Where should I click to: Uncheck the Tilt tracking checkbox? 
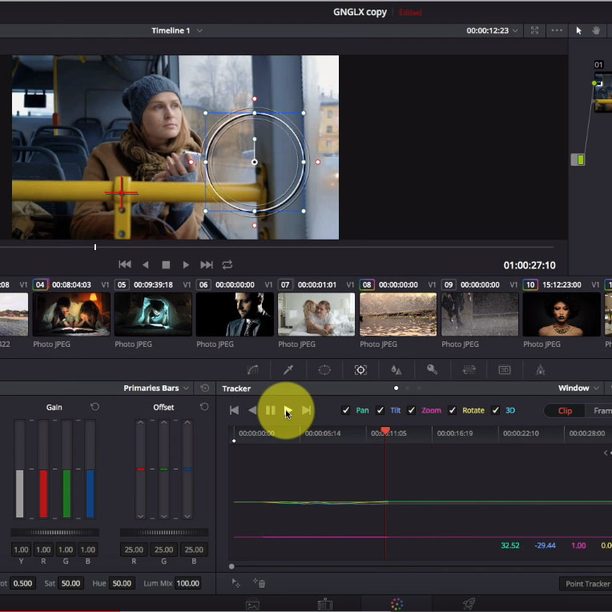coord(380,410)
